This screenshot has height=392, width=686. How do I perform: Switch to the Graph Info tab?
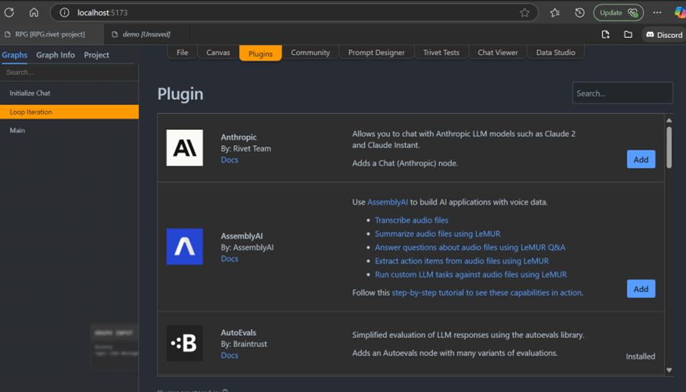point(55,55)
